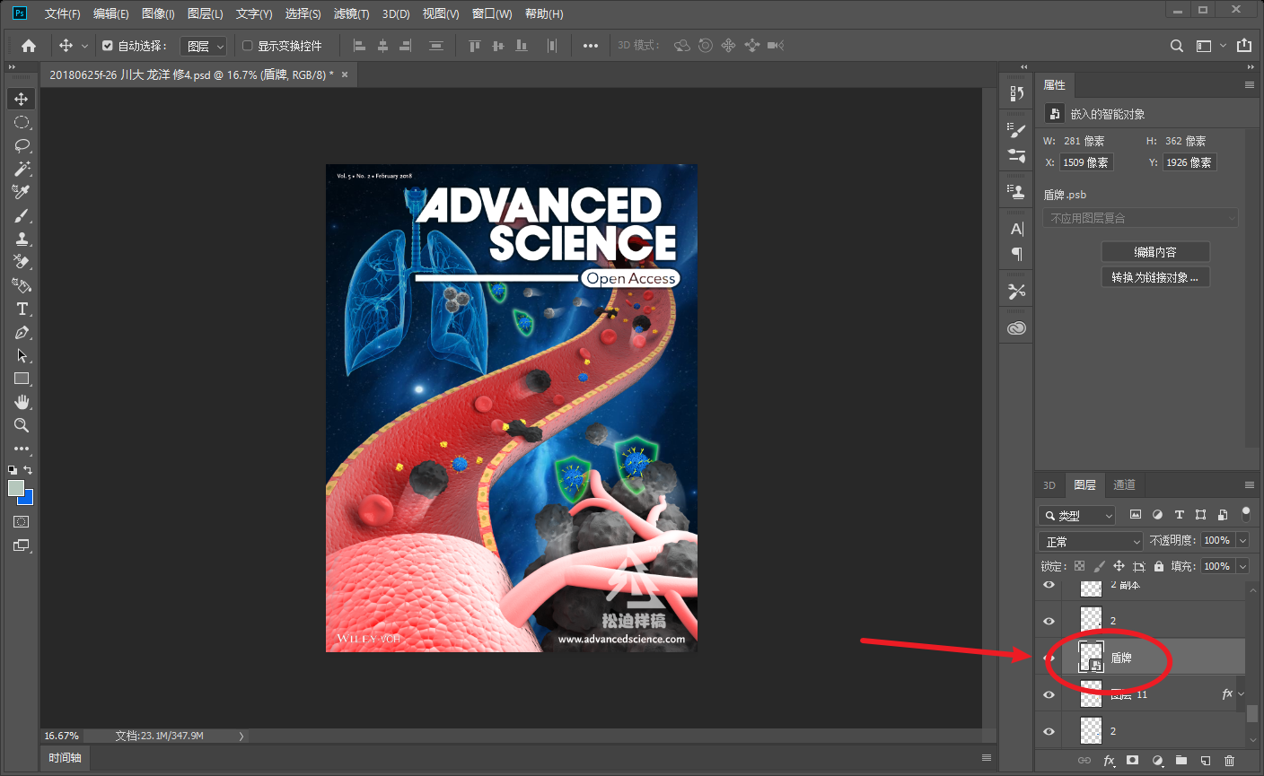Add layer style via footer fx icon
The image size is (1264, 776).
click(x=1109, y=761)
